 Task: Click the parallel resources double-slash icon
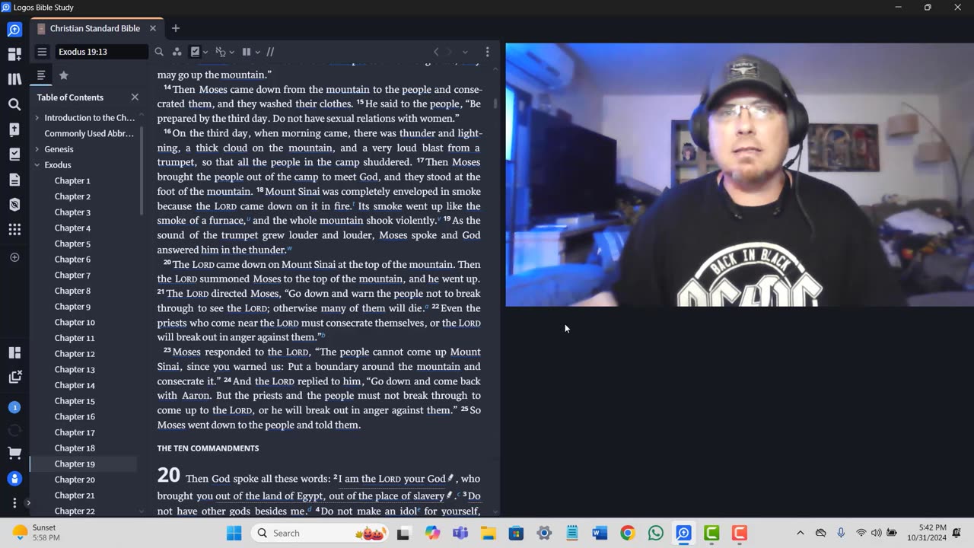pos(270,52)
